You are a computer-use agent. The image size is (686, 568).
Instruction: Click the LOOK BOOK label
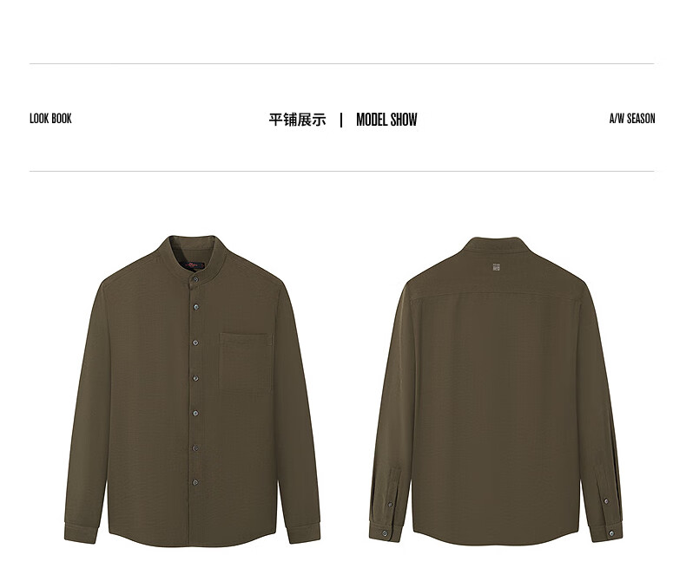point(50,119)
